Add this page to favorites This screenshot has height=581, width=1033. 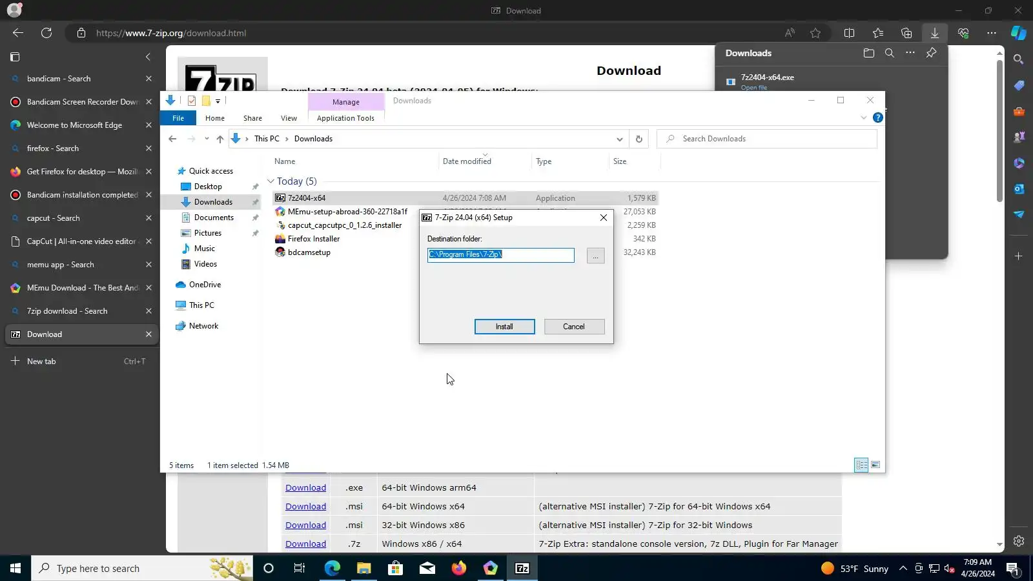[815, 33]
